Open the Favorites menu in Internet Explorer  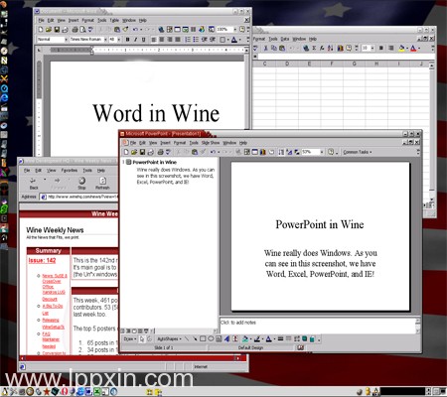69,171
